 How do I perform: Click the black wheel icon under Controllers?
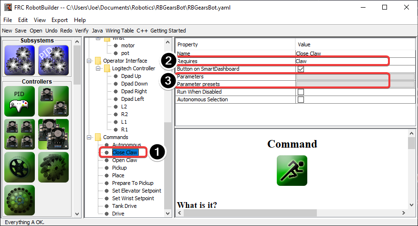pyautogui.click(x=20, y=167)
